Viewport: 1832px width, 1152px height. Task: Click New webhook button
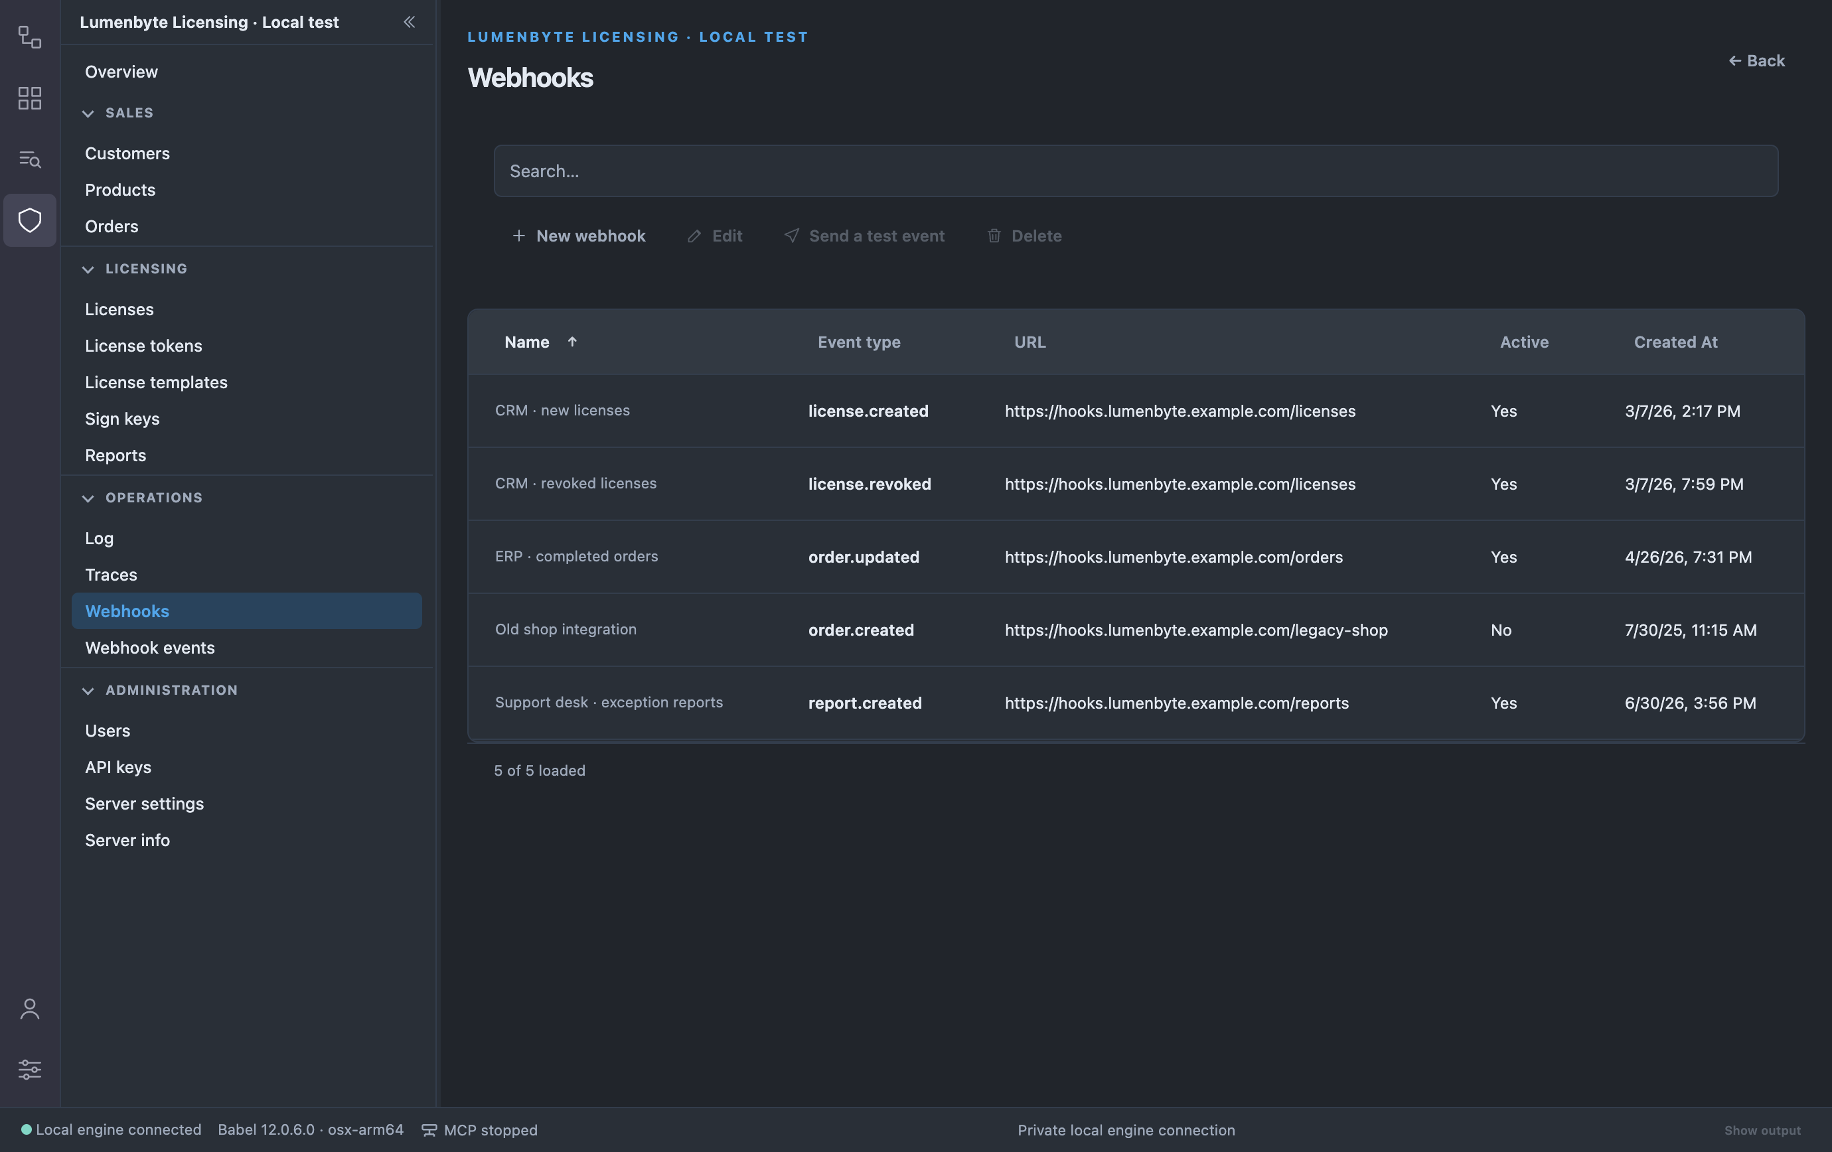pos(579,236)
